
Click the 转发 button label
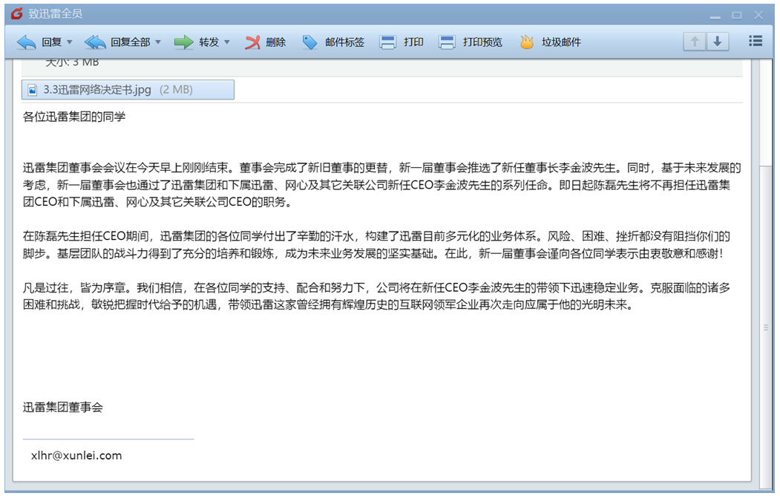click(x=209, y=42)
